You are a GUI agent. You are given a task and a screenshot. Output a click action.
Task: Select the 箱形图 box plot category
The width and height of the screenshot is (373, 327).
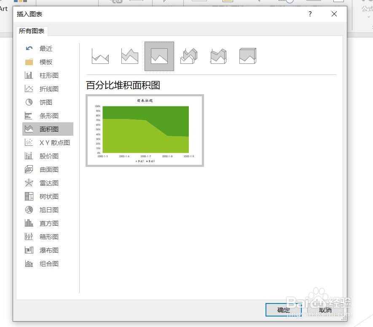[x=48, y=237]
